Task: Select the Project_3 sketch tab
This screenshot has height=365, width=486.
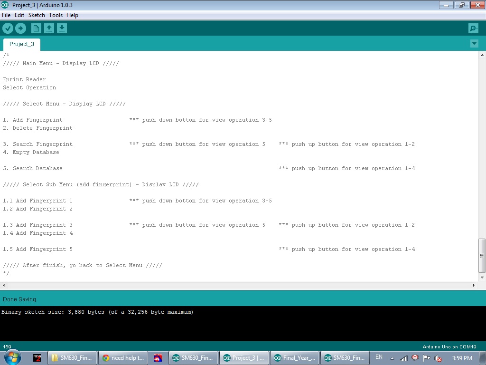Action: pos(22,44)
